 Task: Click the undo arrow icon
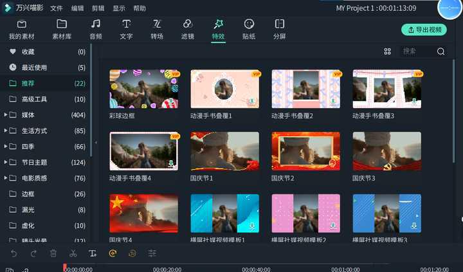tap(14, 253)
